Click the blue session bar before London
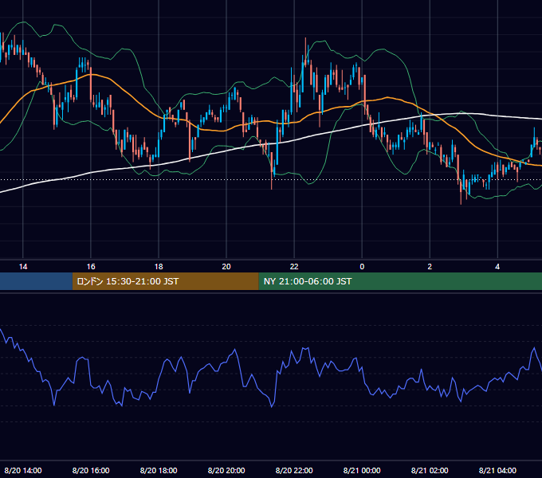542x478 pixels. click(36, 281)
